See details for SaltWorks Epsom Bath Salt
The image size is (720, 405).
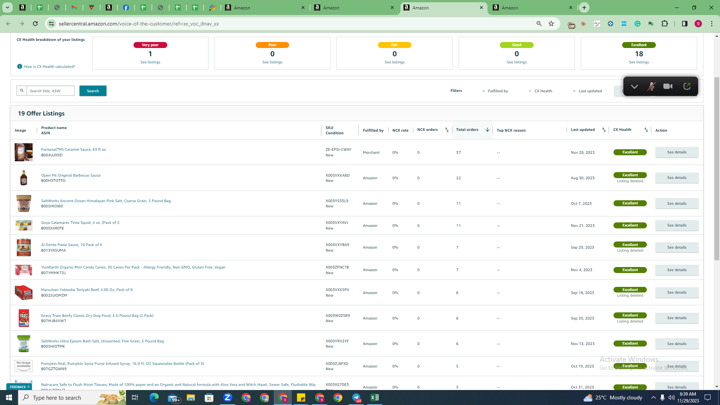[x=677, y=344]
